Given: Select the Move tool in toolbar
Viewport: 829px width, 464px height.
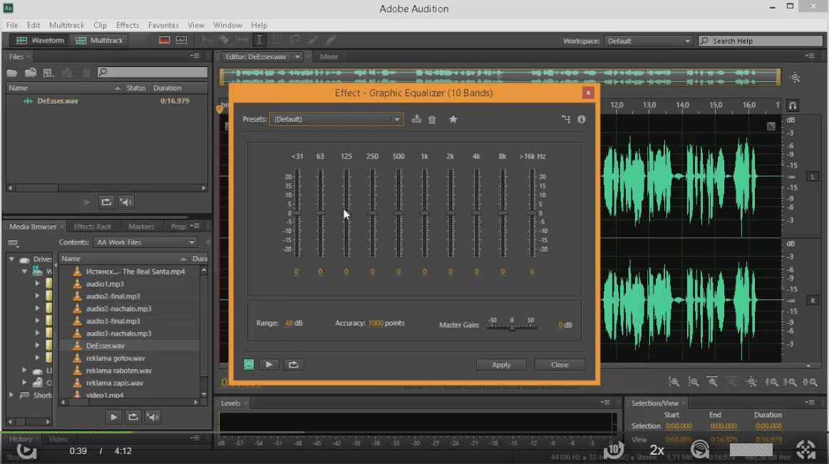Looking at the screenshot, I should pos(207,40).
